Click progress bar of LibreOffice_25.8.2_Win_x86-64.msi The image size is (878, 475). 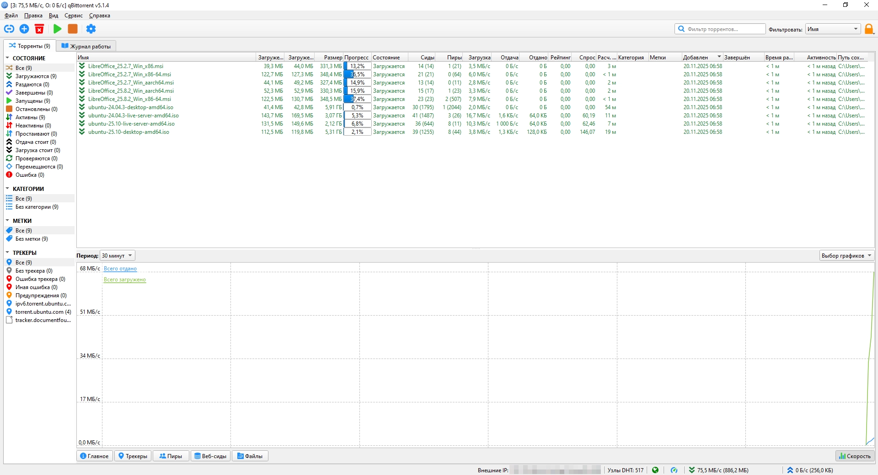357,99
